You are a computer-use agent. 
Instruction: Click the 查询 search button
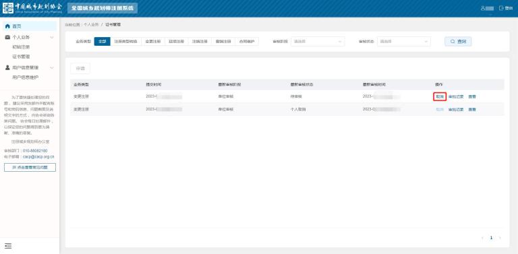[x=458, y=42]
